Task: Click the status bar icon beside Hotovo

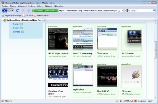Action: tap(3, 101)
